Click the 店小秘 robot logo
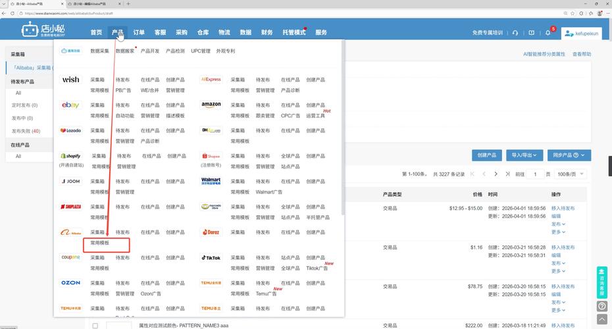This screenshot has width=612, height=329. (43, 30)
